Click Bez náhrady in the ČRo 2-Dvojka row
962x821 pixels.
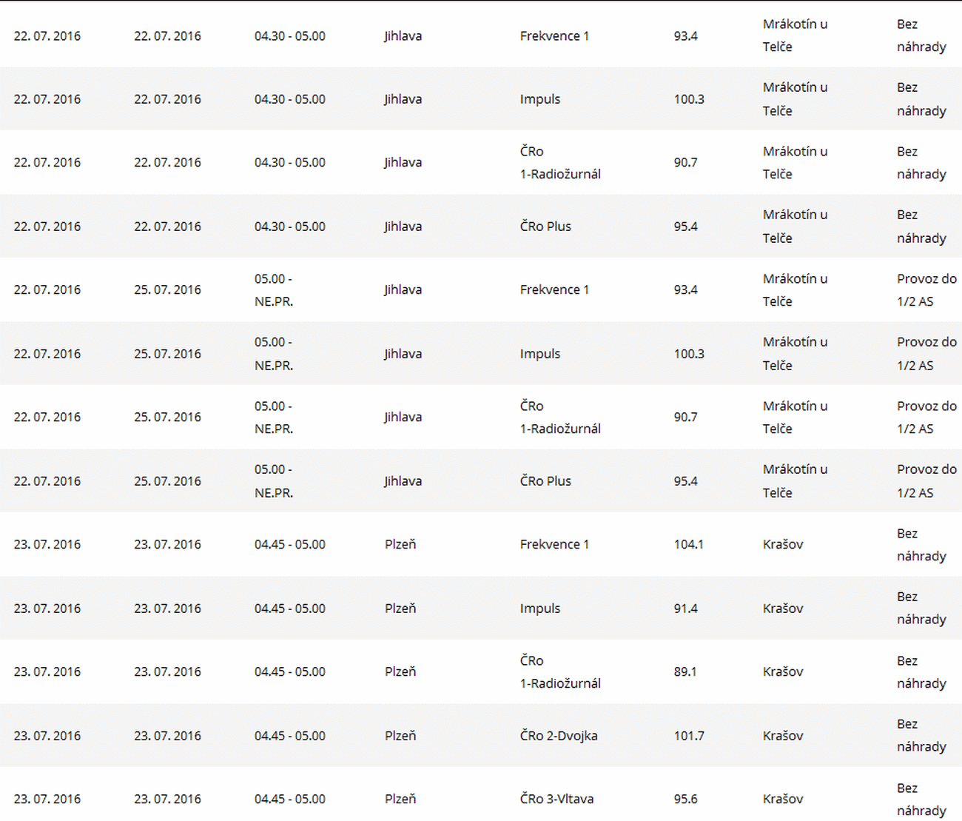[921, 735]
